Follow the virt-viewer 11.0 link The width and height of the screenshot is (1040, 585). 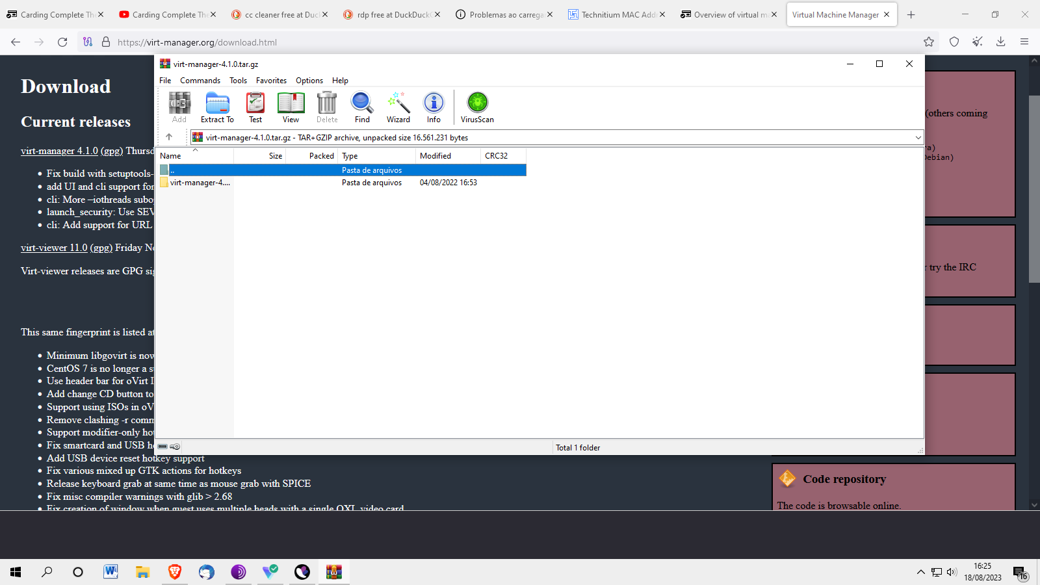point(54,248)
